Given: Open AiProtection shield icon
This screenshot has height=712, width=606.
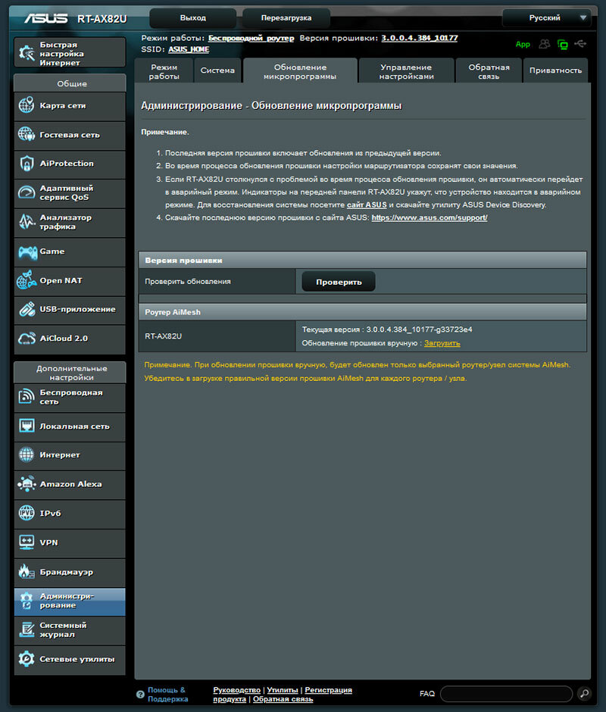Looking at the screenshot, I should (27, 163).
